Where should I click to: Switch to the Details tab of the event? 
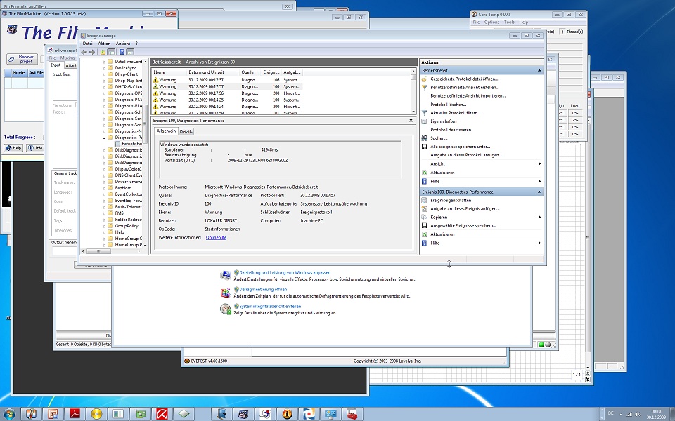pos(186,131)
